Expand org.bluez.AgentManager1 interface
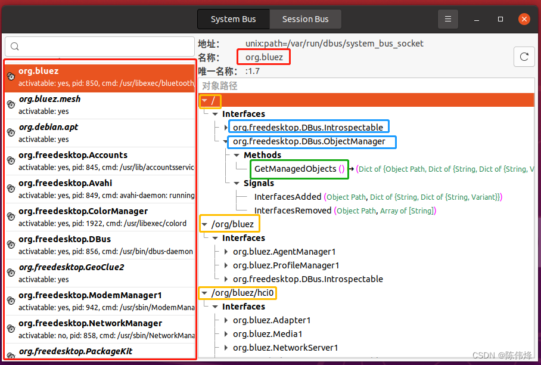The width and height of the screenshot is (541, 365). (x=226, y=252)
